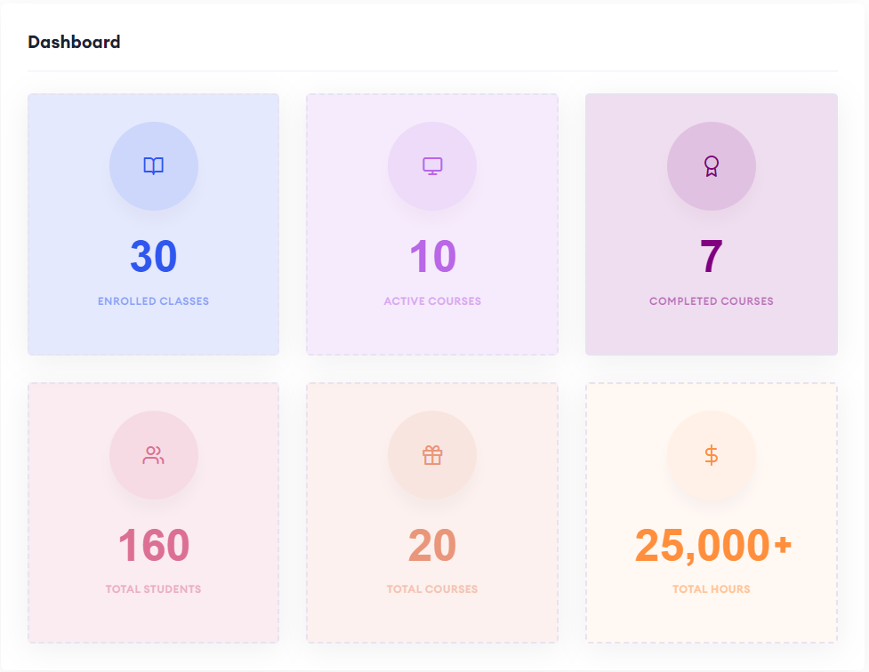
Task: Click the number 30 on Enrolled Classes
Action: pyautogui.click(x=154, y=258)
